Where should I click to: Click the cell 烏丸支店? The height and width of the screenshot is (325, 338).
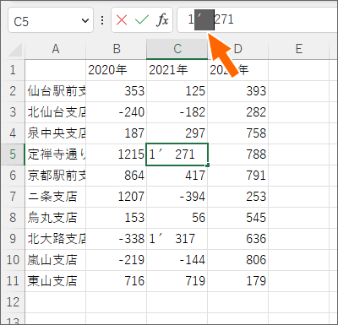point(56,218)
